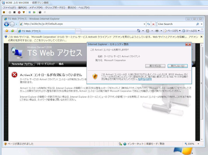208x155 pixels.
Task: Switch to the リモート デスクトップ tab
Action: 46,64
